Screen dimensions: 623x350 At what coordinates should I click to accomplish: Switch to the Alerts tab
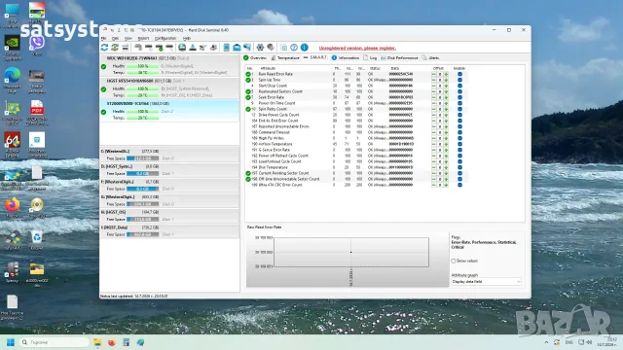click(430, 58)
